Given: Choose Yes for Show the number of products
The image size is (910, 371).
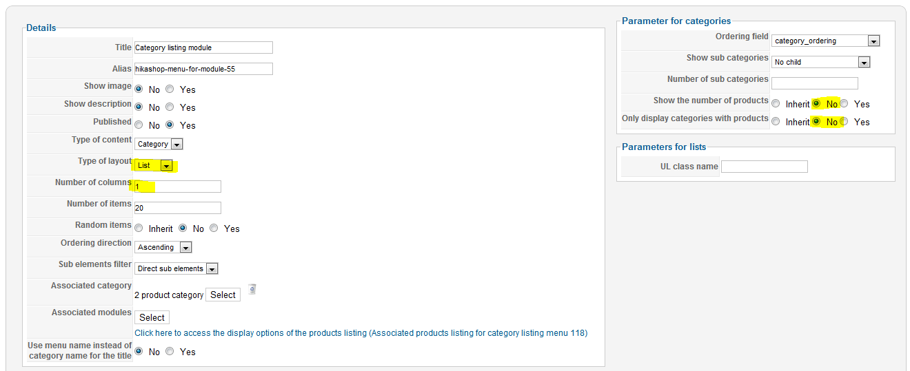Looking at the screenshot, I should point(844,104).
